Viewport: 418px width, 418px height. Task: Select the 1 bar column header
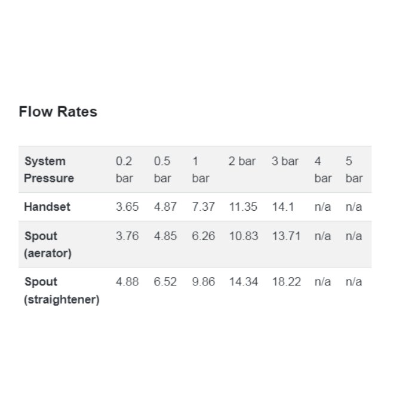201,170
